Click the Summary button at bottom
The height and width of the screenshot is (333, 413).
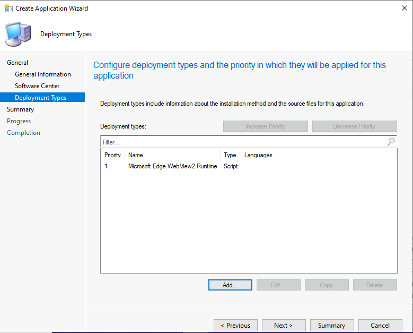coord(332,326)
